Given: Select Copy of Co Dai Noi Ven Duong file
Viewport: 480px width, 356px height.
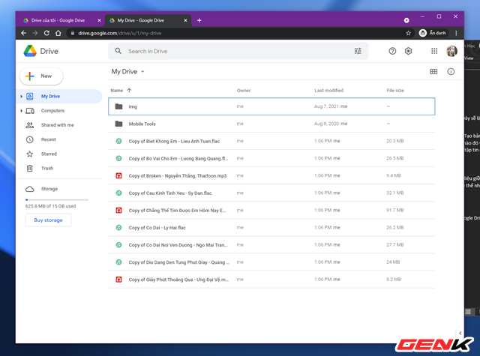Looking at the screenshot, I should coord(271,245).
